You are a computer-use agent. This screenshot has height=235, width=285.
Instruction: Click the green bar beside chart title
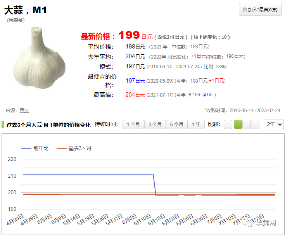point(3,124)
